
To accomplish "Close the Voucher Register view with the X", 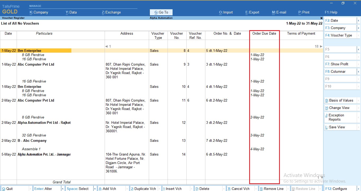I will 321,18.
